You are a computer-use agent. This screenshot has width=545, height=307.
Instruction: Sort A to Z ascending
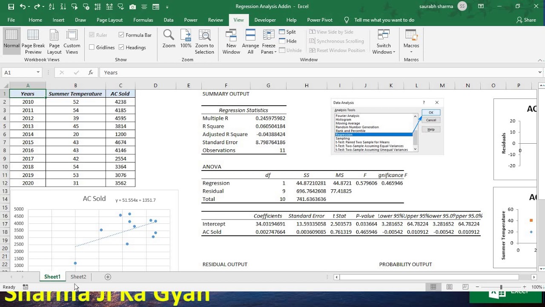(52, 7)
